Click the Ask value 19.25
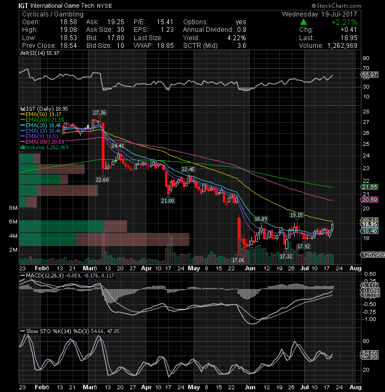 (x=116, y=22)
